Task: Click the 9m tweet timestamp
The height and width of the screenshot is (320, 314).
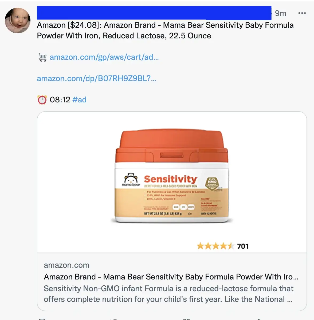Action: click(x=281, y=13)
